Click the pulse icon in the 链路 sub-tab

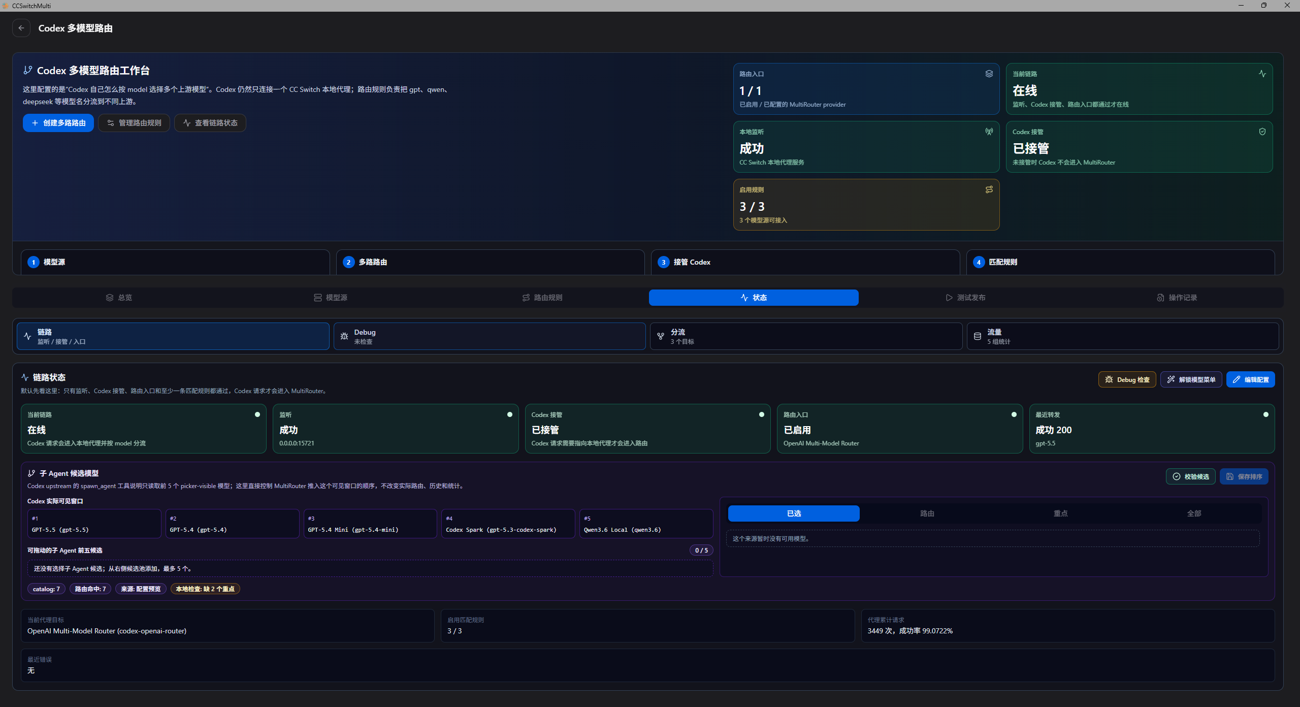pos(27,336)
